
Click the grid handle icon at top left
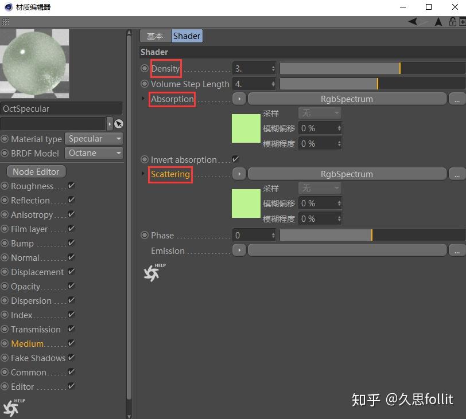5,21
